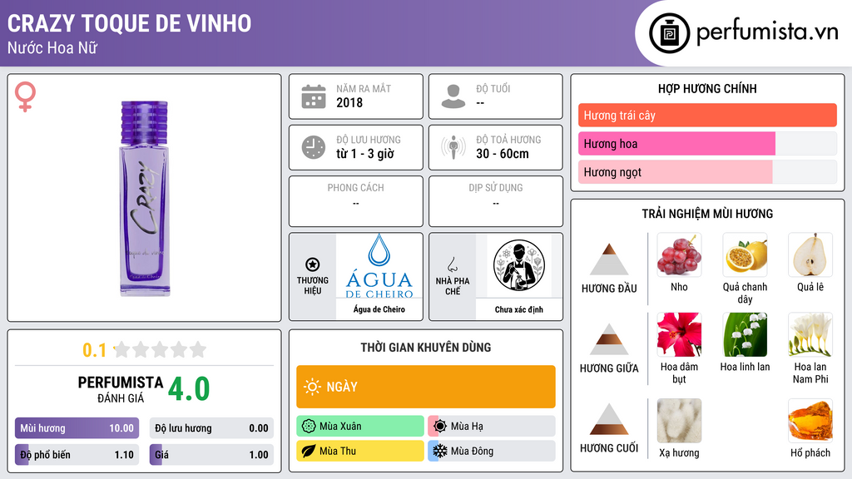Click the Giá 1.00 score bar
The width and height of the screenshot is (852, 479).
tap(211, 455)
